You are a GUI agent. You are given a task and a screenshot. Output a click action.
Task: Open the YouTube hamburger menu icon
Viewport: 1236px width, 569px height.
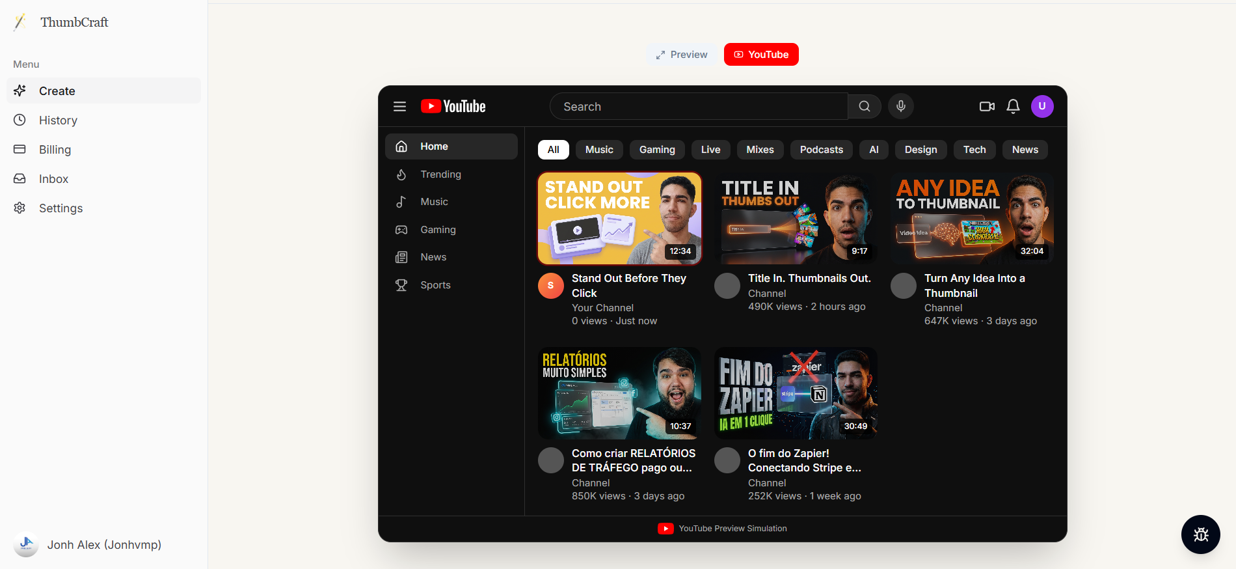399,106
